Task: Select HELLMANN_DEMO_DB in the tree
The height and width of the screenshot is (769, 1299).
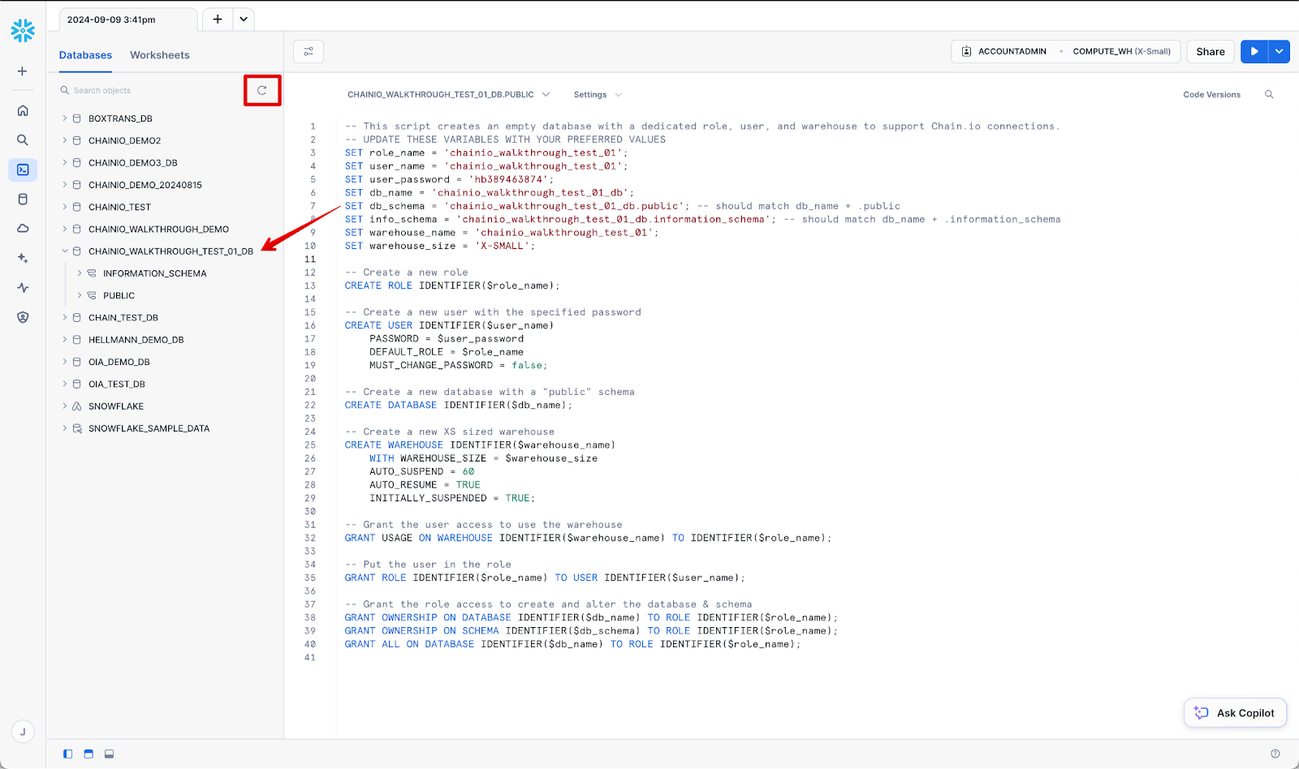Action: 136,340
